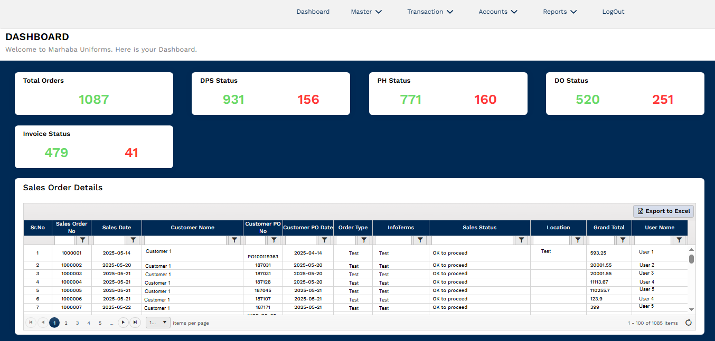The image size is (715, 341).
Task: Click customer PO 187128 cell
Action: [x=263, y=282]
